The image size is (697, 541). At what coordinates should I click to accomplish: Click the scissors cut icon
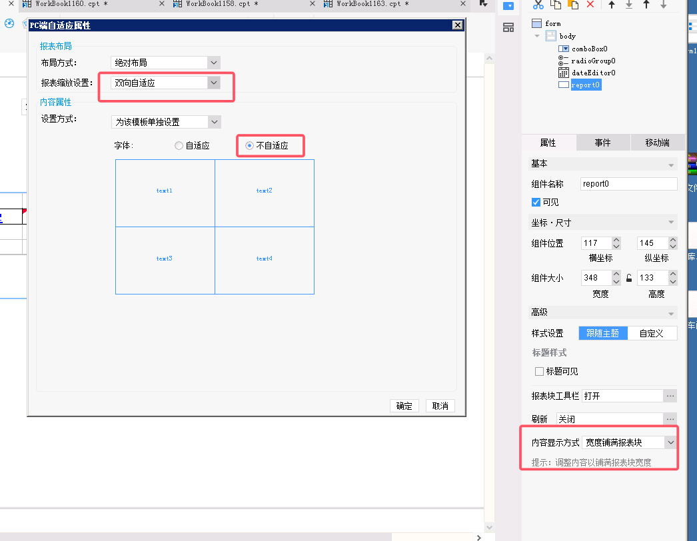pyautogui.click(x=538, y=5)
